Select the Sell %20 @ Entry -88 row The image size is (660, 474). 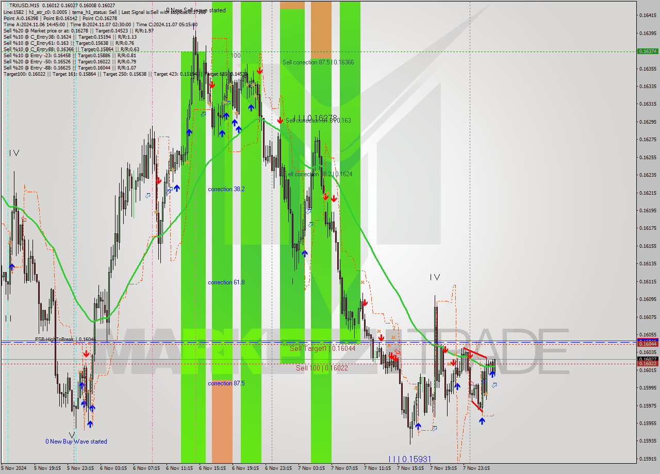[x=70, y=67]
